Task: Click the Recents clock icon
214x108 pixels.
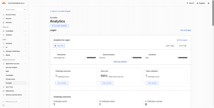Action: (4, 19)
